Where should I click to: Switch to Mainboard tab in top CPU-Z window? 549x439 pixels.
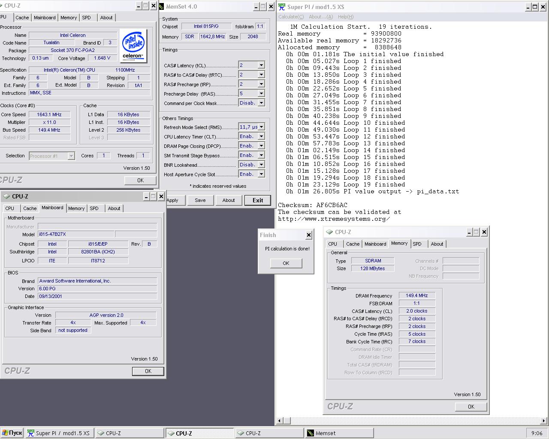point(45,18)
